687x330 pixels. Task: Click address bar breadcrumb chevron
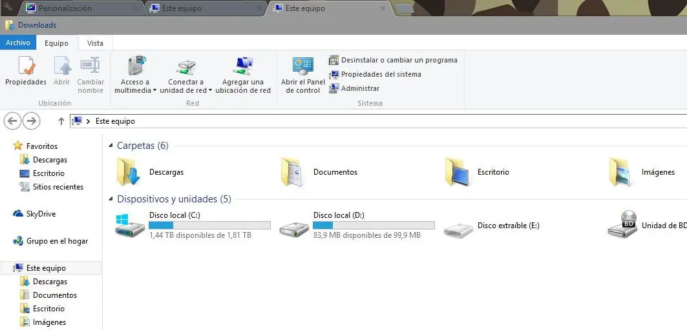[x=88, y=121]
